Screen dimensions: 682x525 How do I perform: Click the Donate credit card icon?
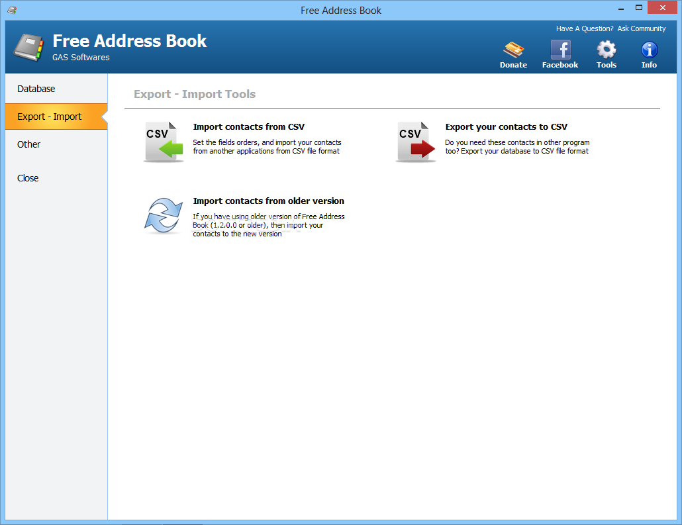coord(514,50)
